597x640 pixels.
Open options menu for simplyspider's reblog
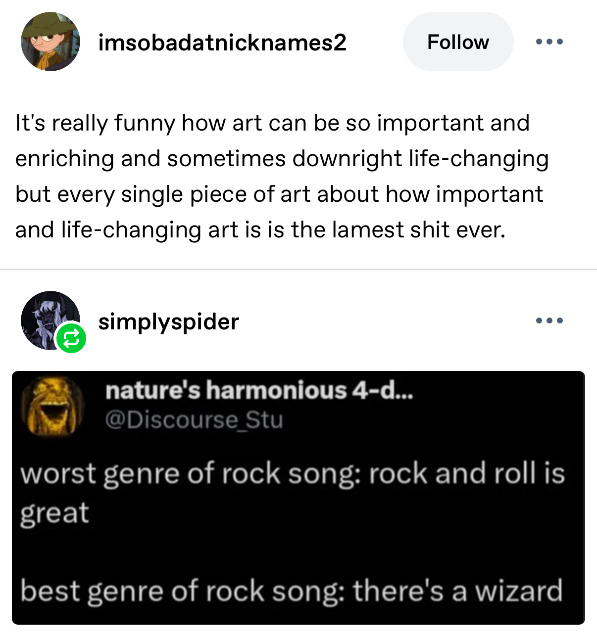pyautogui.click(x=549, y=321)
